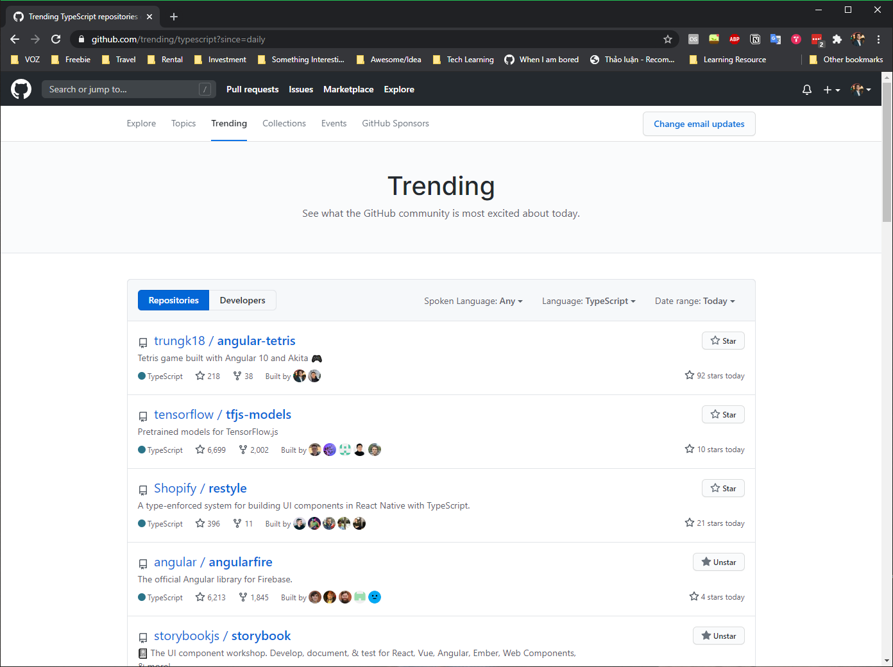This screenshot has height=667, width=893.
Task: Open the storybookjs / storybook repository link
Action: (222, 636)
